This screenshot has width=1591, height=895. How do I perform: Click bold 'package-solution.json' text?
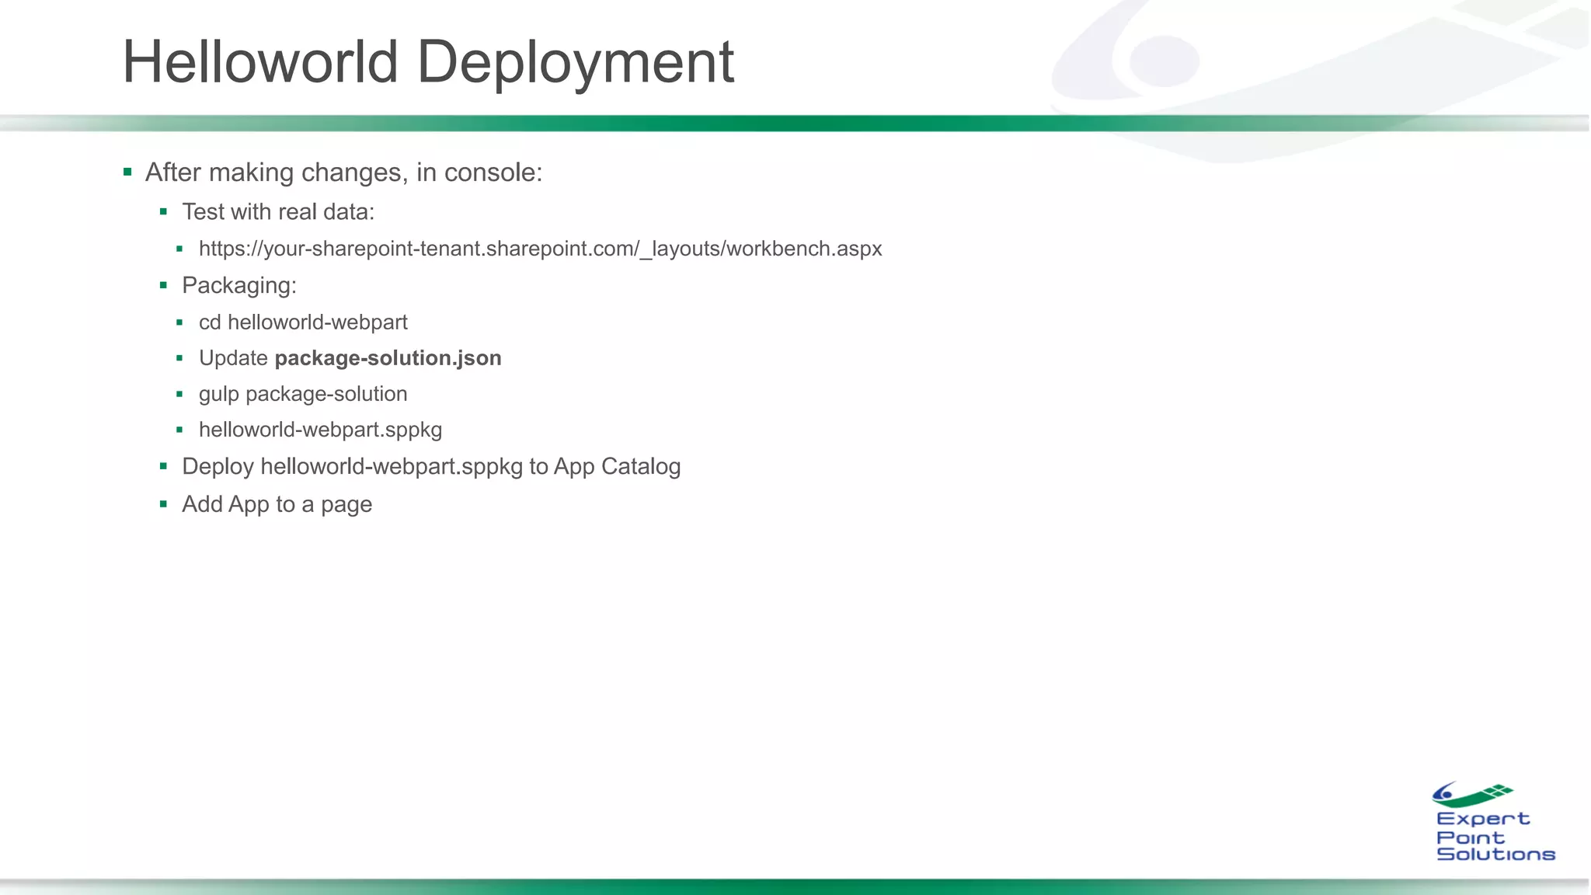click(x=388, y=358)
